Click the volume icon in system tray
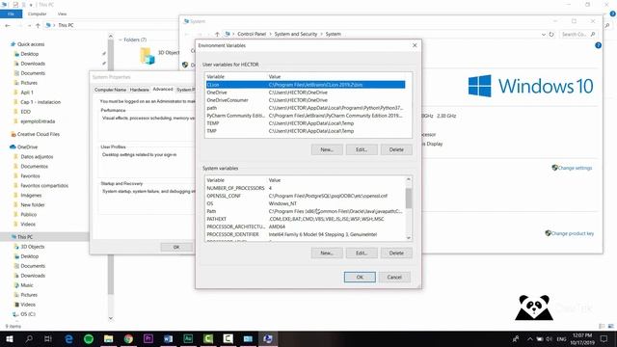 coord(550,339)
